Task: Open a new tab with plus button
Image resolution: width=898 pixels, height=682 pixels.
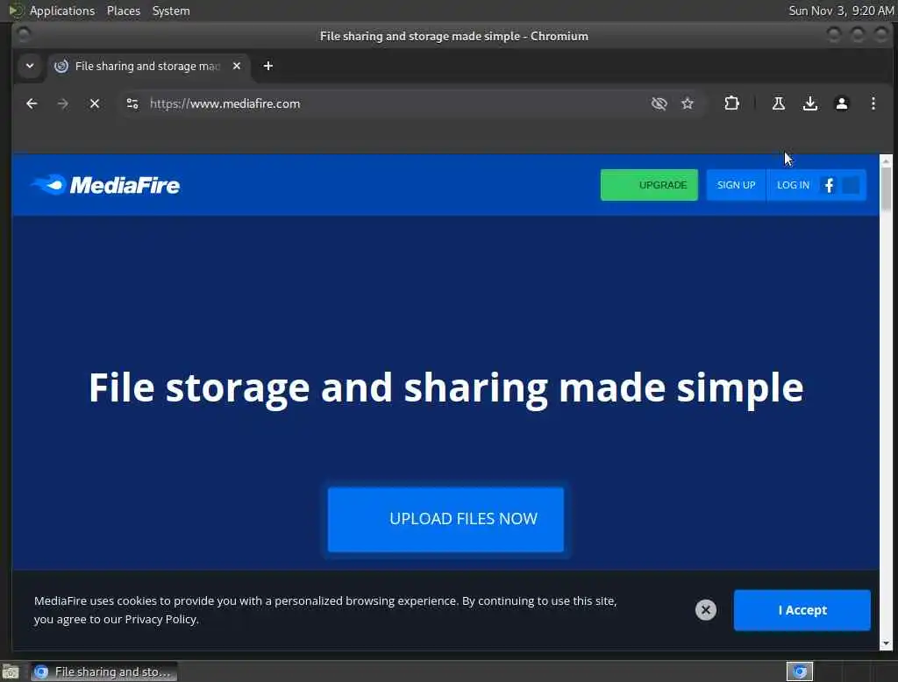Action: [x=268, y=66]
